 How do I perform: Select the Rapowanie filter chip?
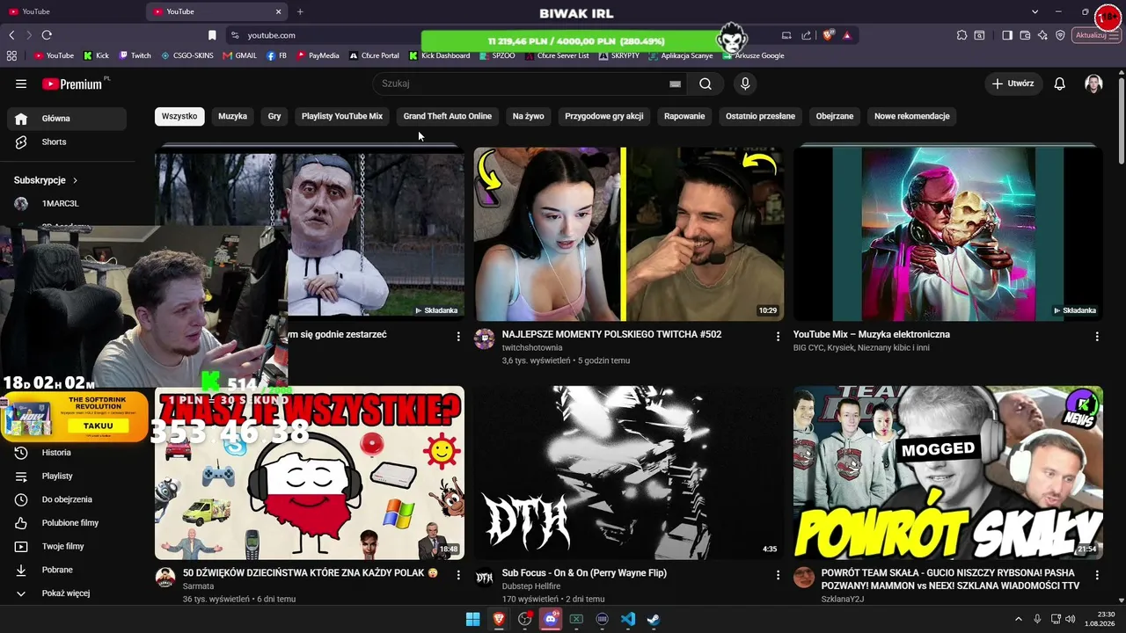(684, 116)
